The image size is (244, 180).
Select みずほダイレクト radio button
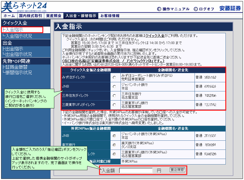114,77
